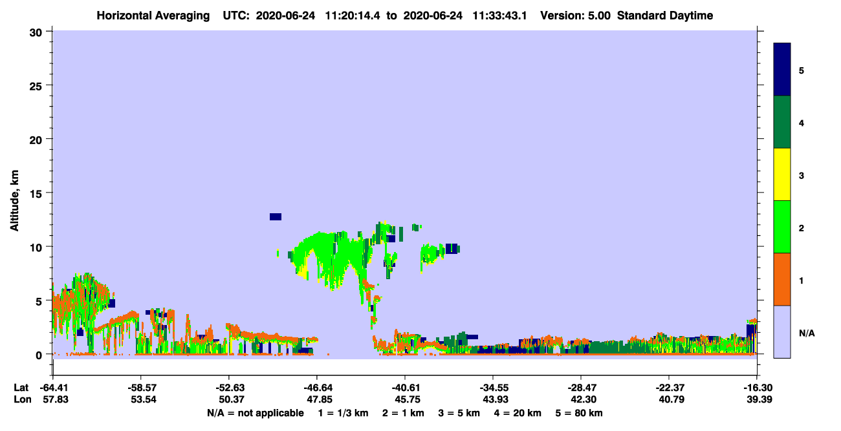This screenshot has width=841, height=431.
Task: Click legend text '2 = 1 km'
Action: click(x=403, y=413)
